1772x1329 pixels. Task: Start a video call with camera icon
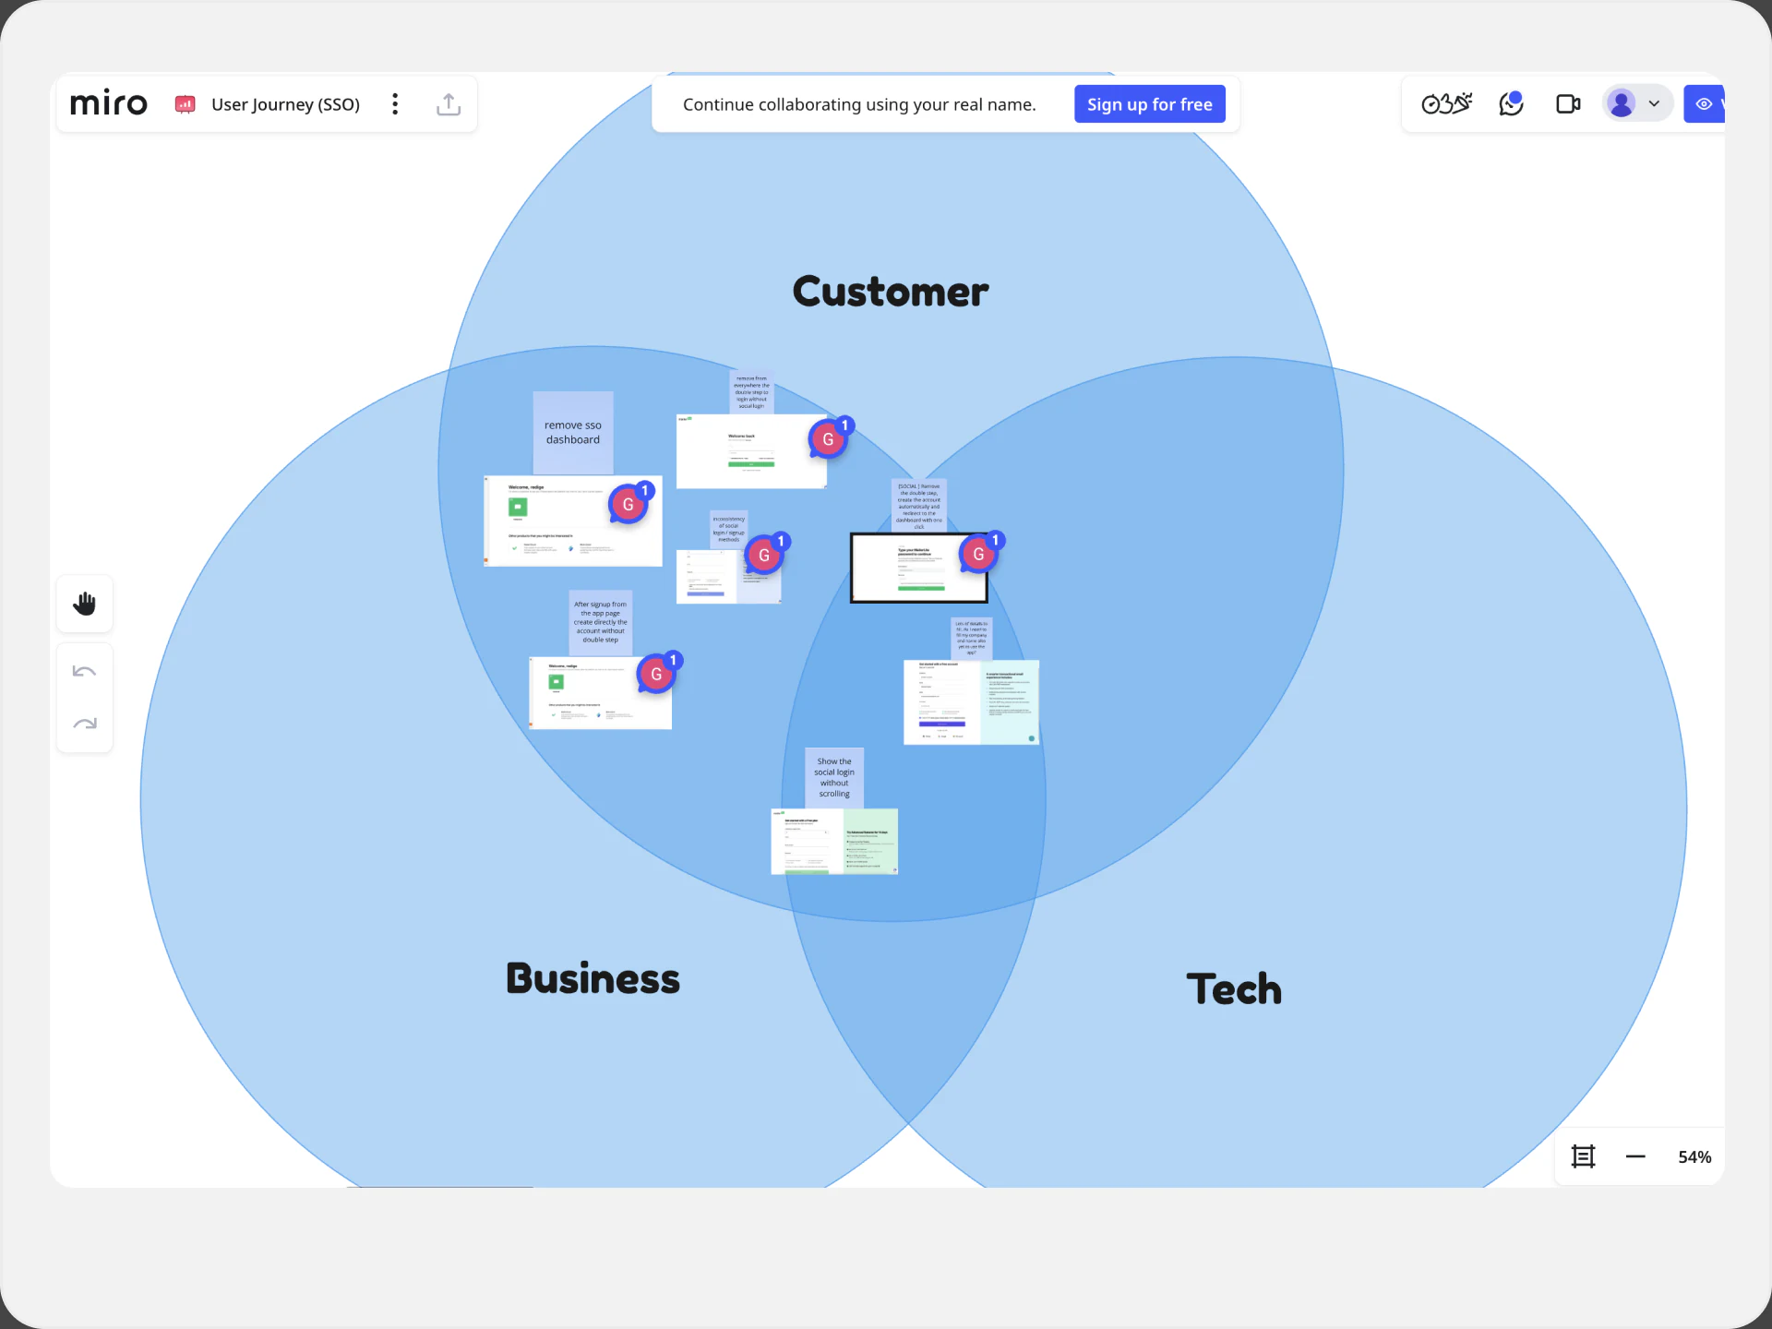(x=1568, y=104)
